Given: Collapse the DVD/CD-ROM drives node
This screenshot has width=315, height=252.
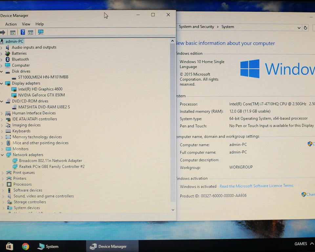Looking at the screenshot, I should 2,101.
